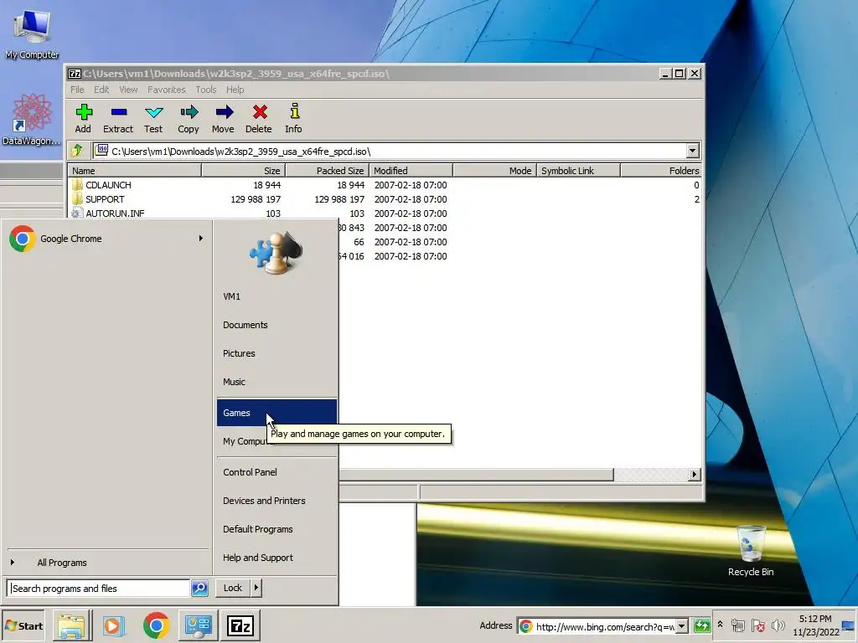Click the green refresh button beside Address bar

click(702, 625)
